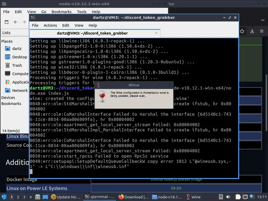Expand the Bookmarks section in side pane

(x=11, y=104)
